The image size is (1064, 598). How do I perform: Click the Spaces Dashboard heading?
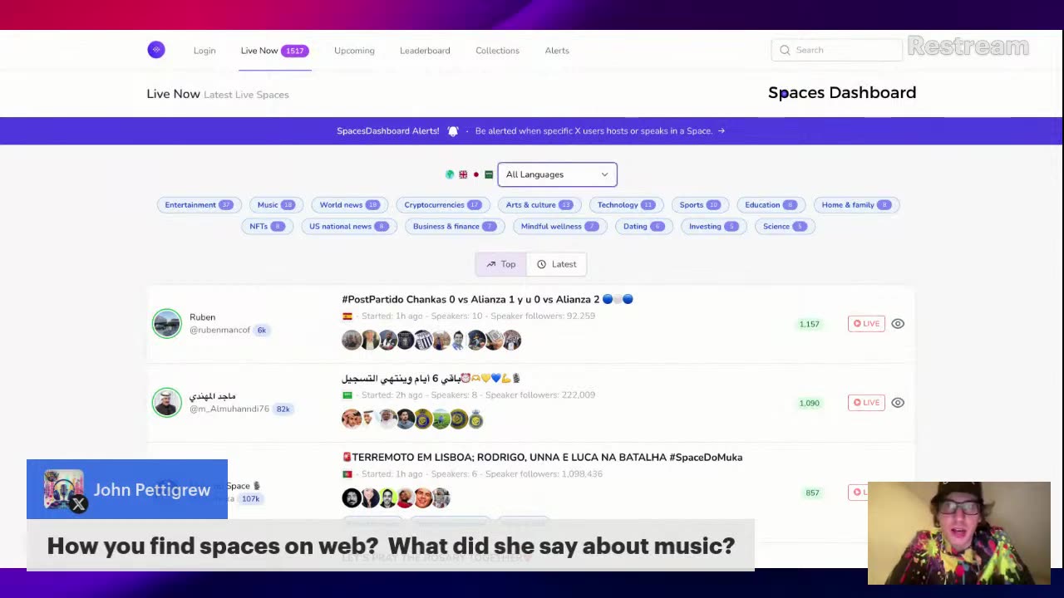point(842,93)
